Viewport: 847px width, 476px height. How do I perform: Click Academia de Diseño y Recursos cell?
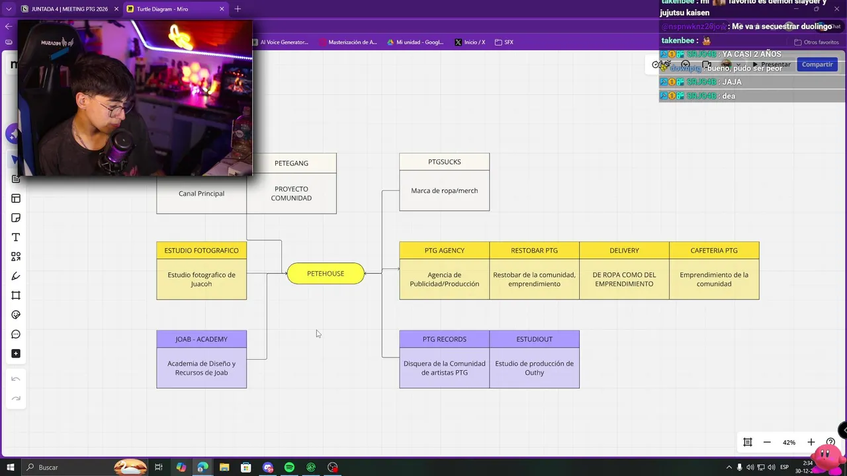(x=201, y=368)
